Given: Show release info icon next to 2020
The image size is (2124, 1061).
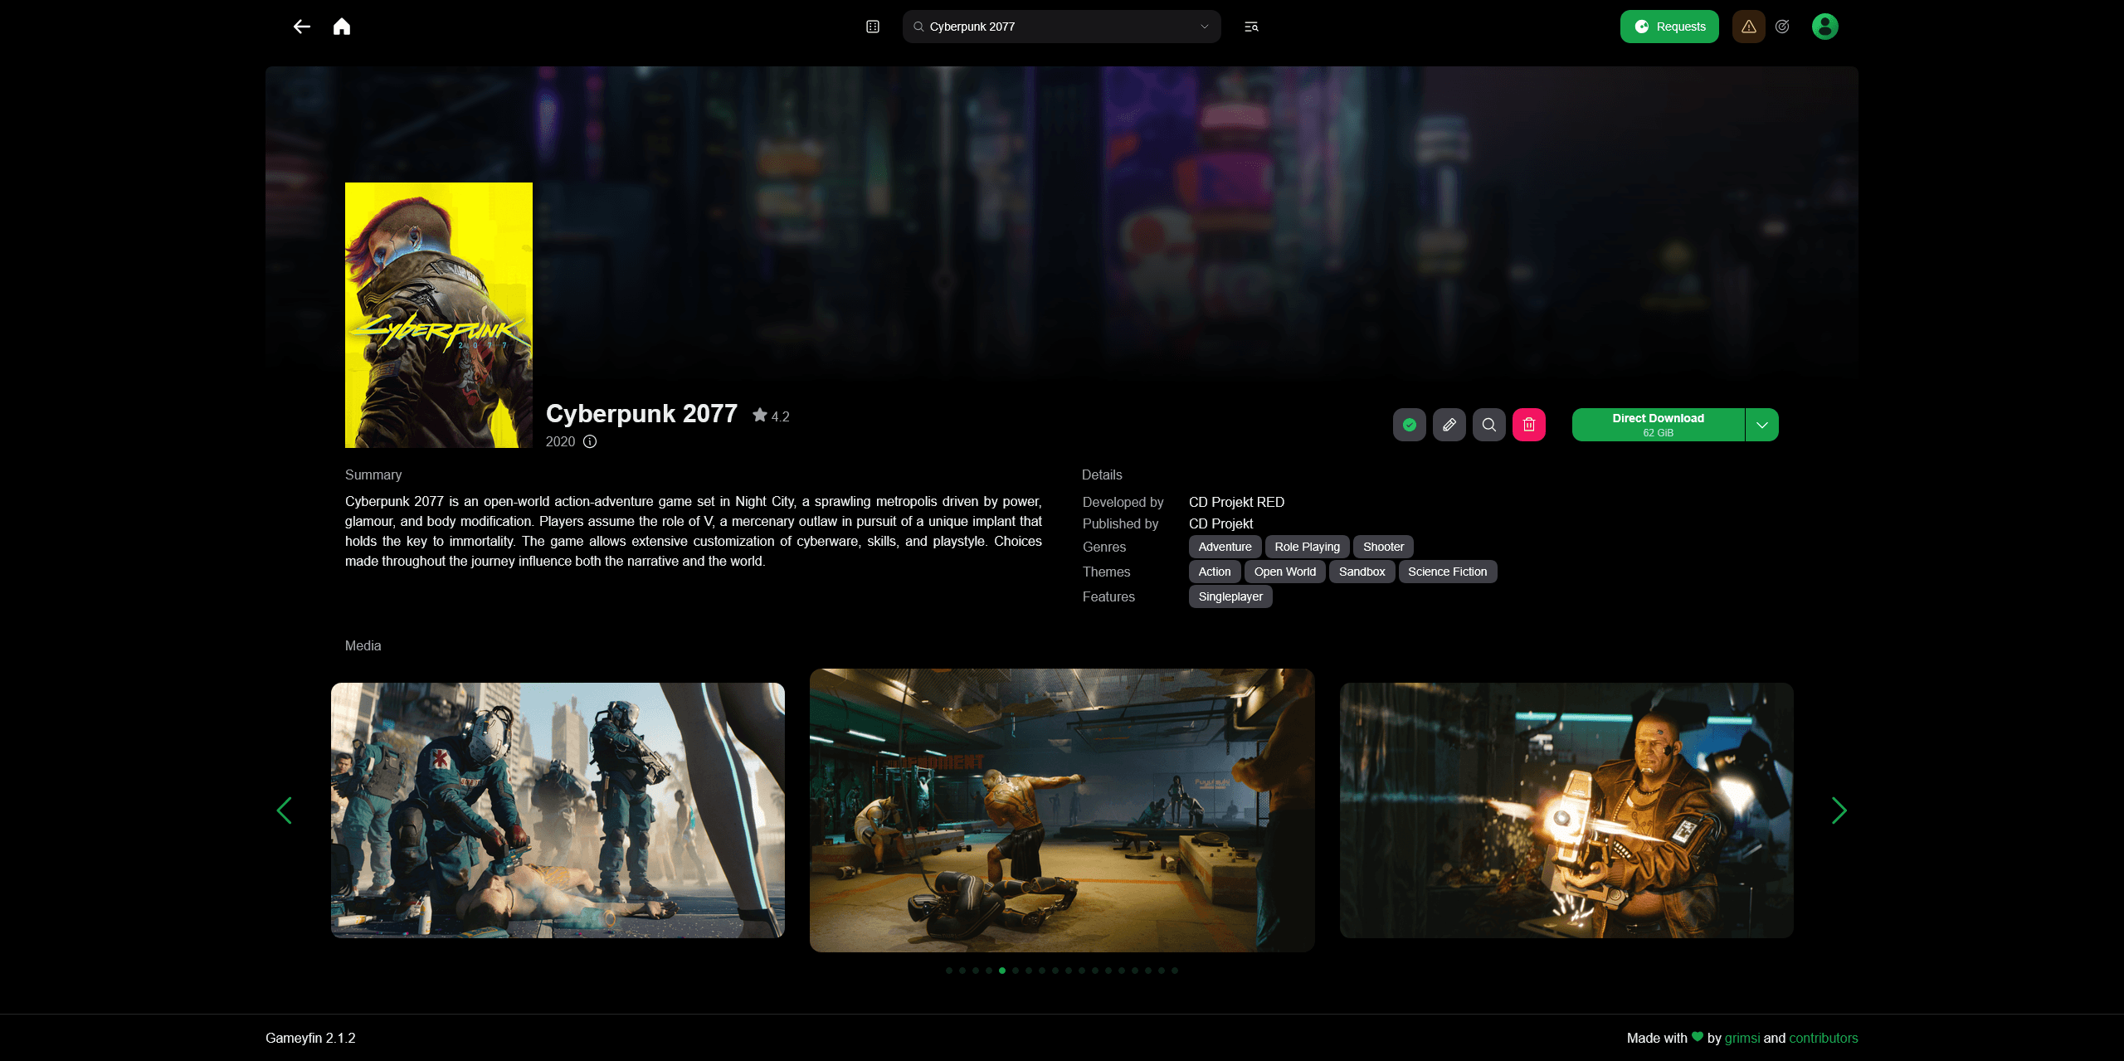Looking at the screenshot, I should pos(590,441).
